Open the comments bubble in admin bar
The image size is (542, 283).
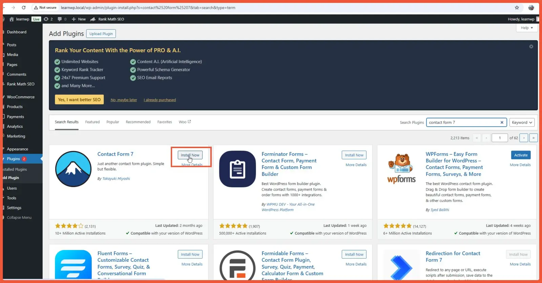point(62,19)
